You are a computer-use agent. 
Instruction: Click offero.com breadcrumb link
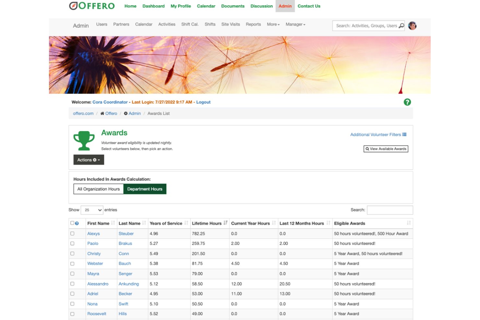(x=83, y=113)
